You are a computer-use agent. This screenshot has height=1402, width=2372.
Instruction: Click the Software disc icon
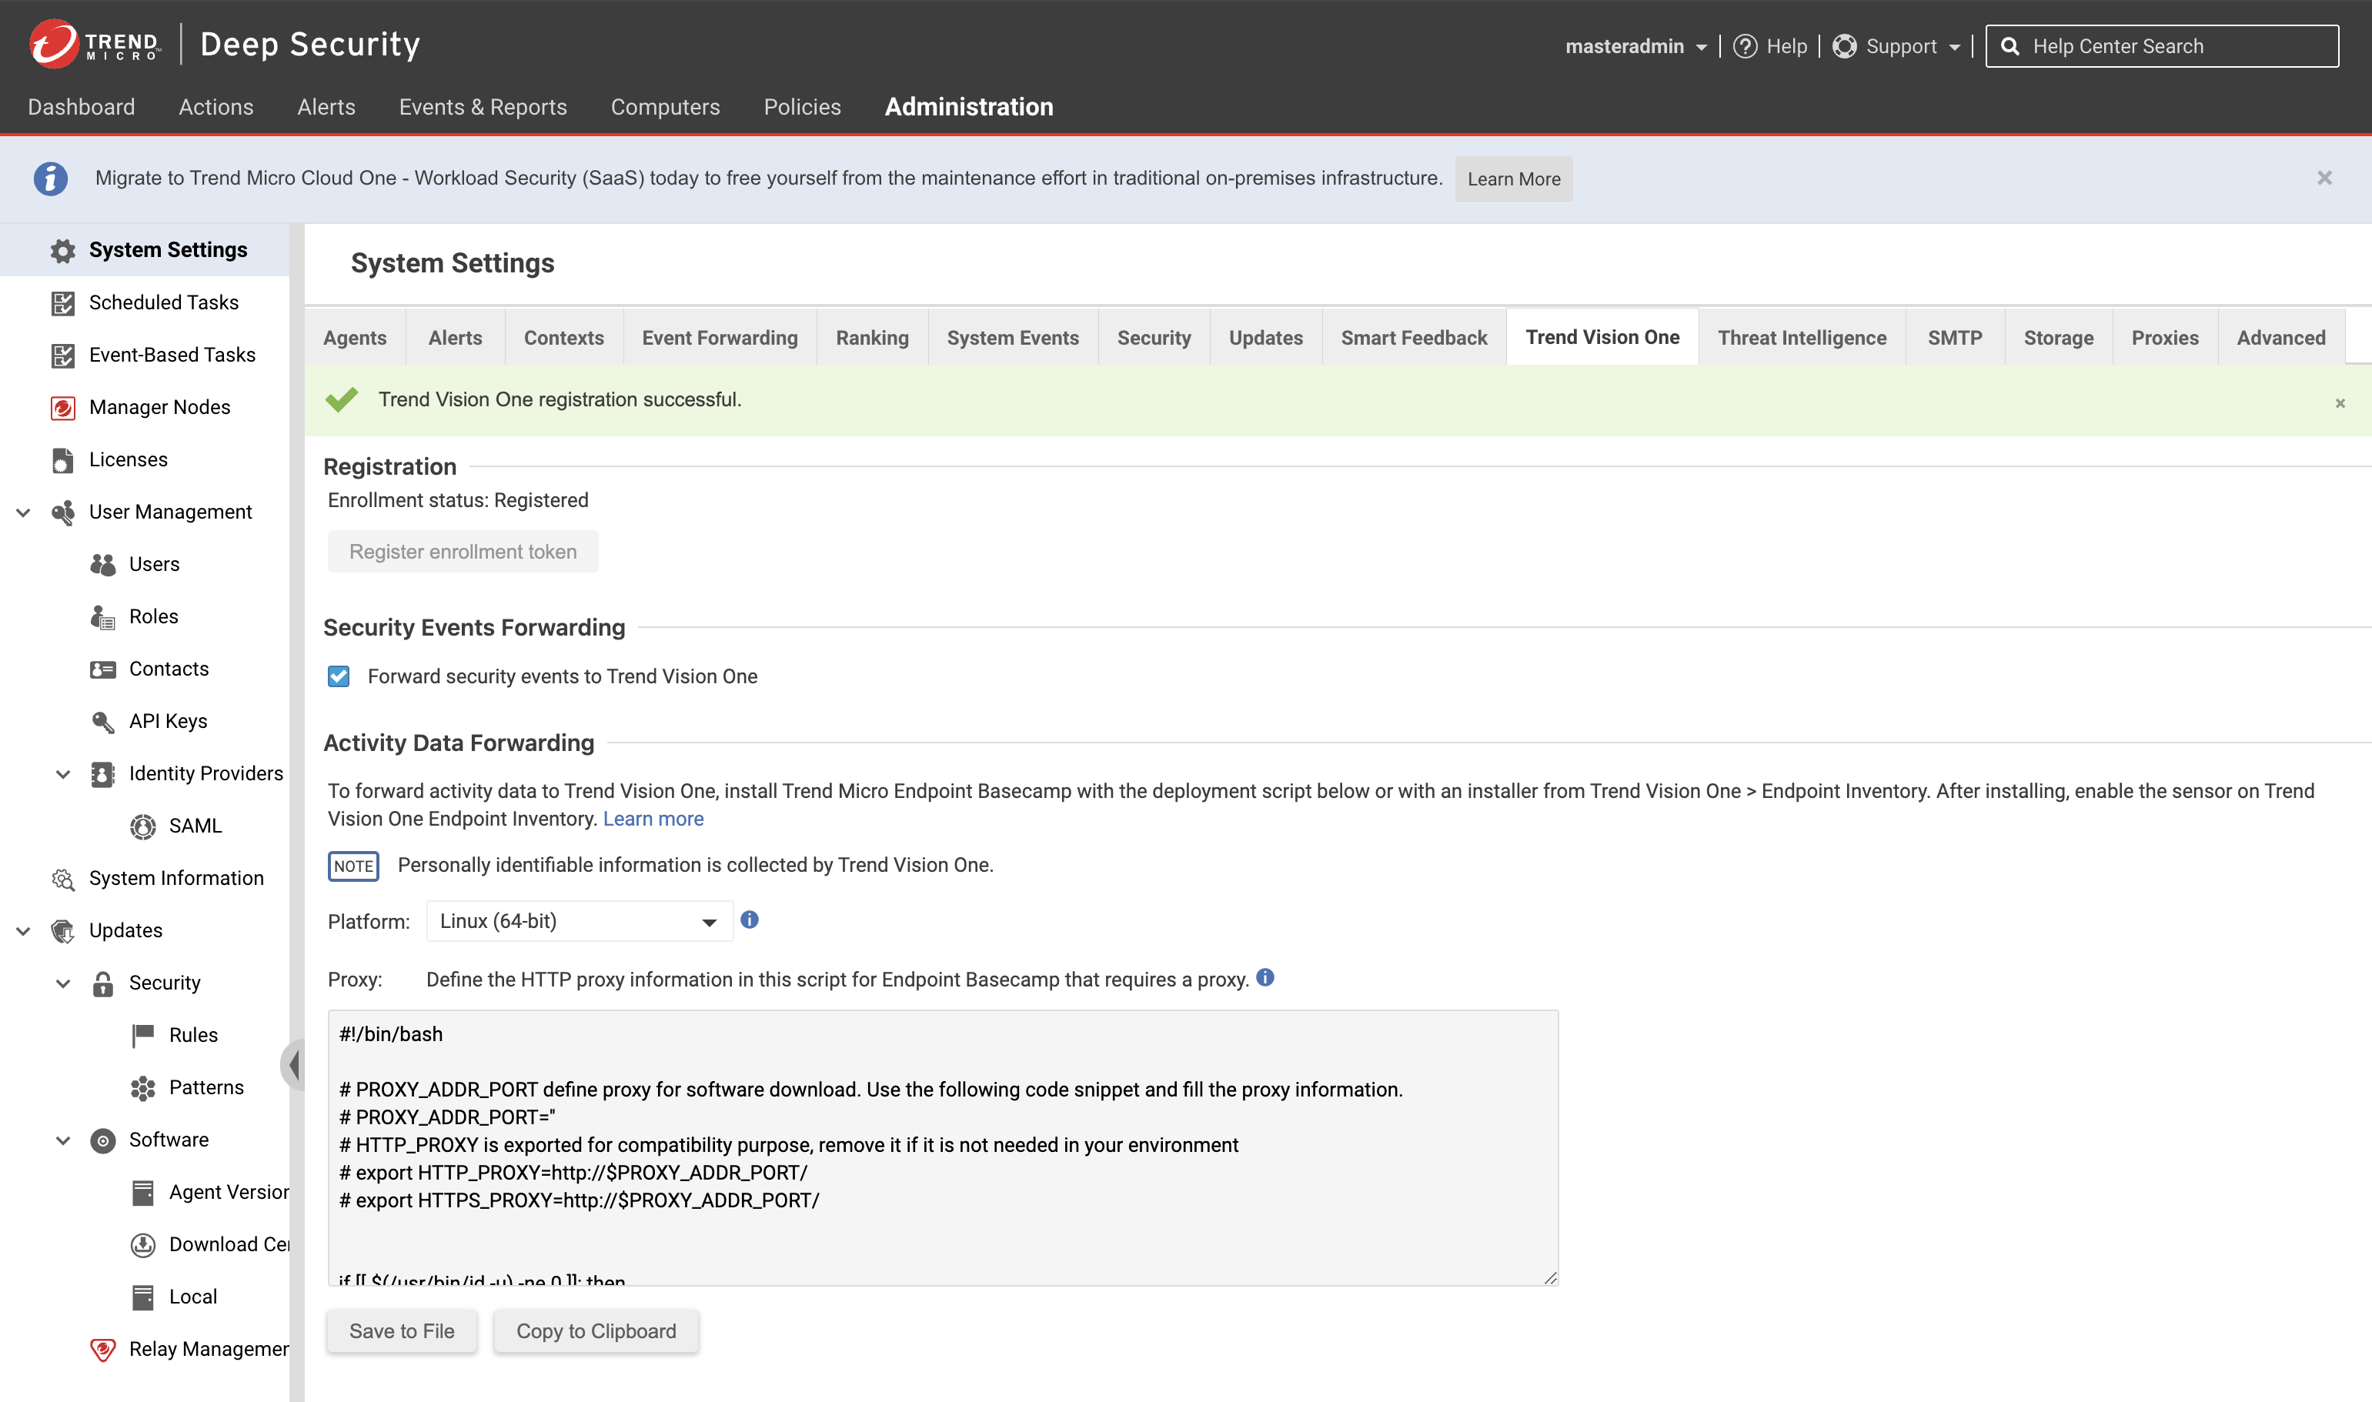(103, 1140)
